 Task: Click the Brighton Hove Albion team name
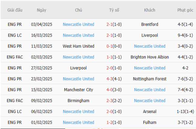[150, 57]
